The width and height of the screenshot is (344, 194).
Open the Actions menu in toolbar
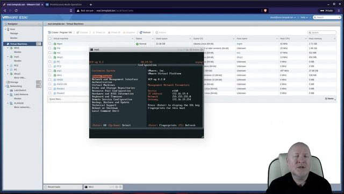pyautogui.click(x=161, y=32)
